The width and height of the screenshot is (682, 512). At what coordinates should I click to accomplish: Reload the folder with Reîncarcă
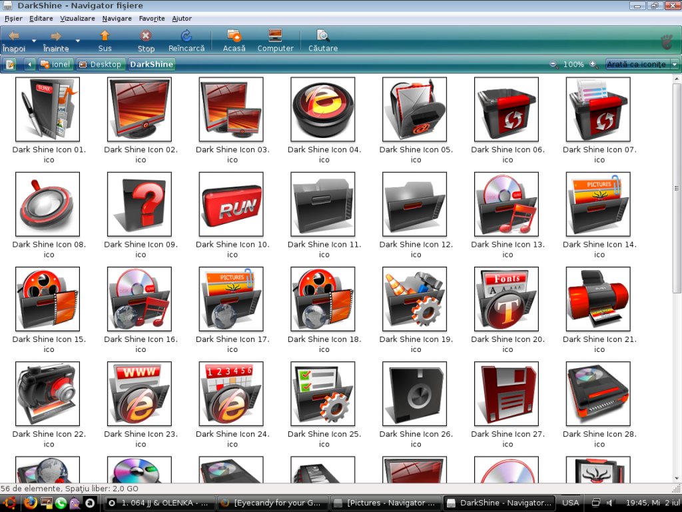click(186, 41)
